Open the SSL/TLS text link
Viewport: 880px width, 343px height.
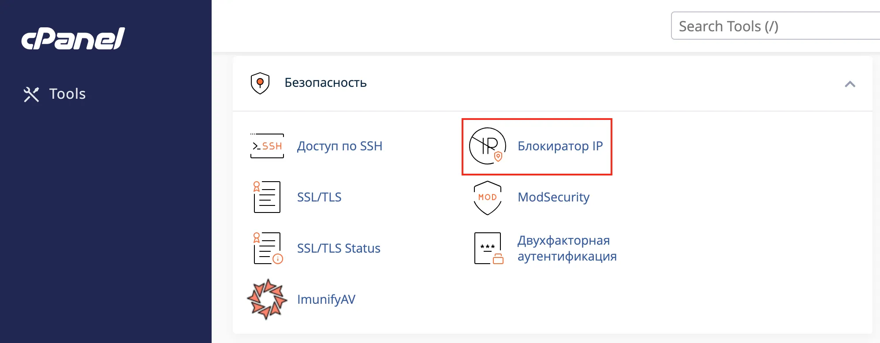pos(319,197)
